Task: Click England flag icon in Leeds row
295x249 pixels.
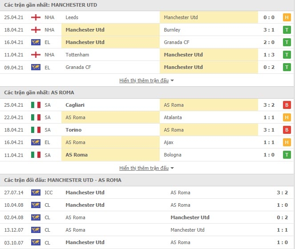Action: (36, 17)
